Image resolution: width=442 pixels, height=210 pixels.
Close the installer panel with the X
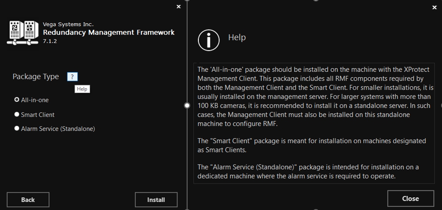tap(178, 6)
